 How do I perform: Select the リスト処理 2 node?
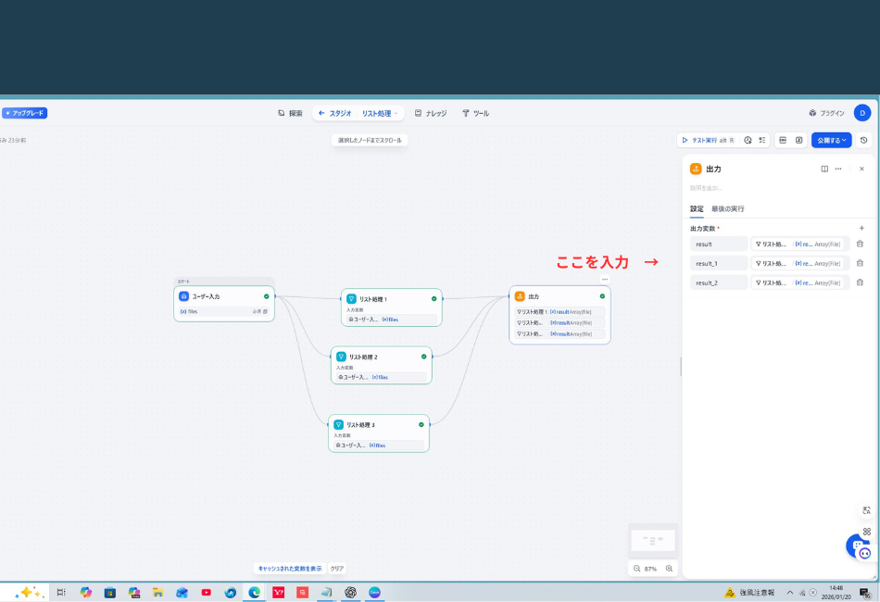tap(382, 357)
